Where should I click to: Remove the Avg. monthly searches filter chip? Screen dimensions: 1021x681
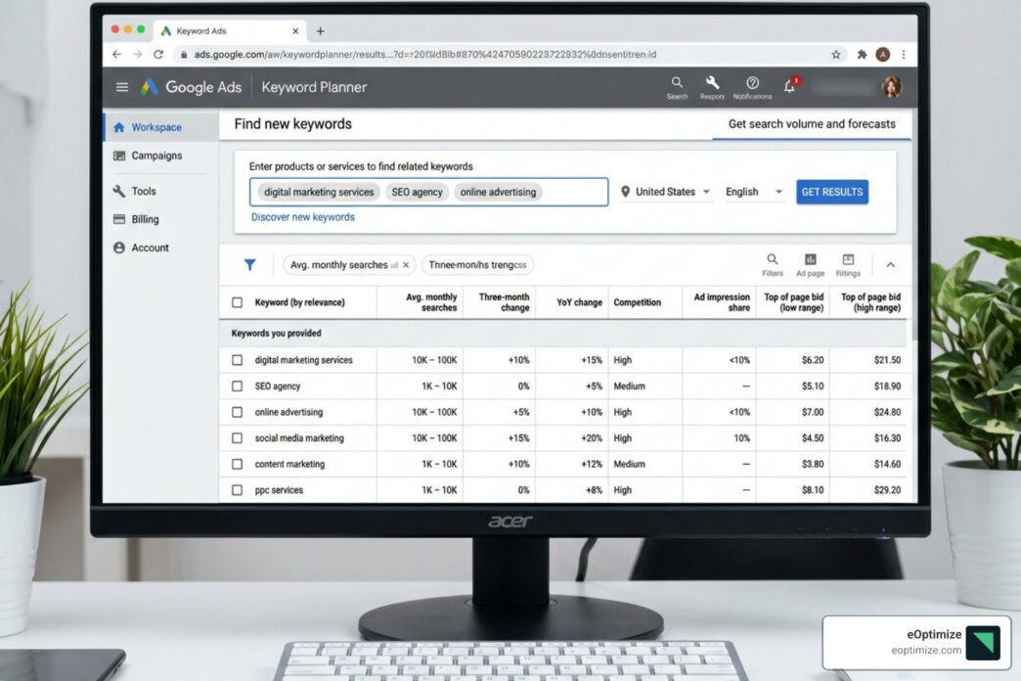[406, 264]
